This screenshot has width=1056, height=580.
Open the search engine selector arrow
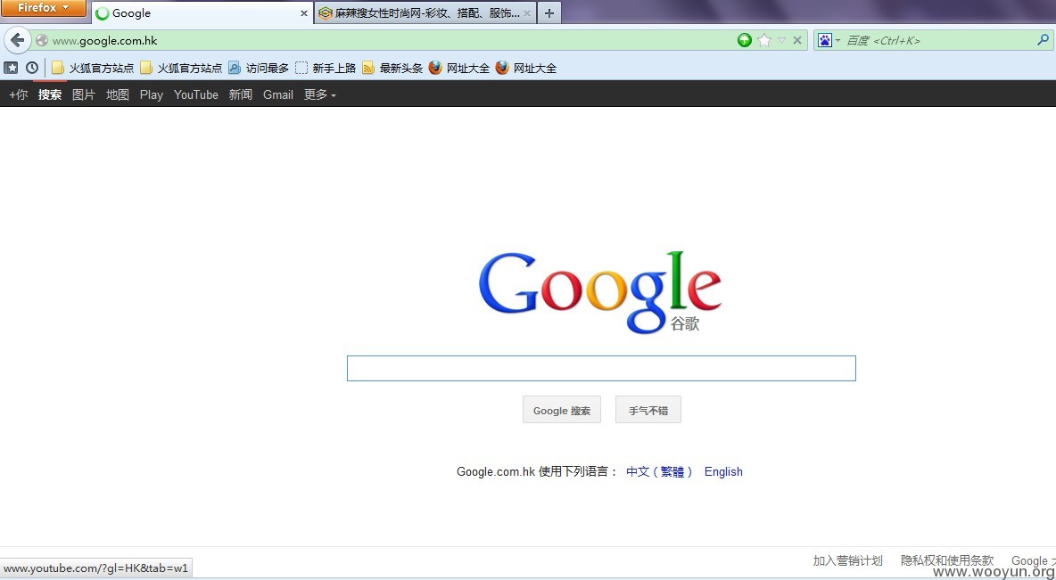(837, 40)
